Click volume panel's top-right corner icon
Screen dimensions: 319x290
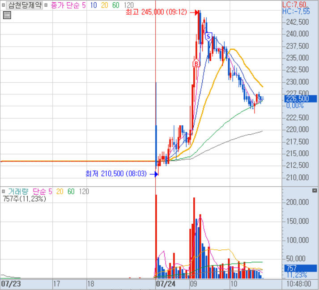point(314,191)
